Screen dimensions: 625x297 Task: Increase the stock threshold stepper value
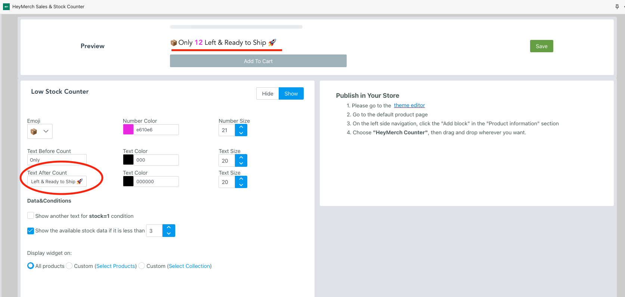pyautogui.click(x=169, y=227)
